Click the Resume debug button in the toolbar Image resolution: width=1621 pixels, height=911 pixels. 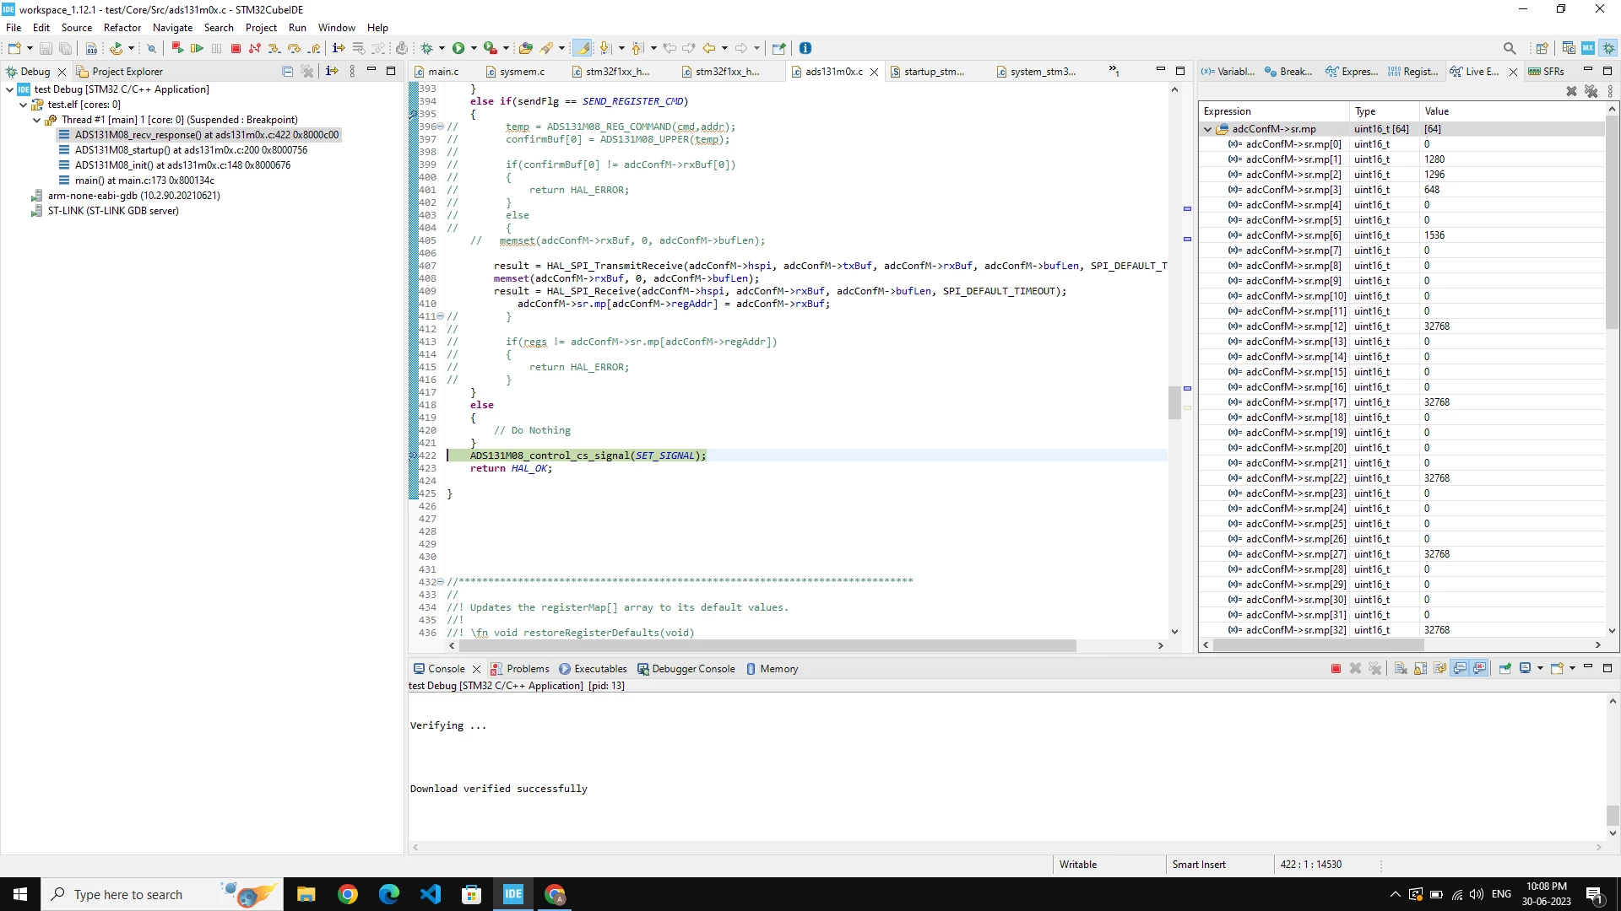pyautogui.click(x=197, y=48)
